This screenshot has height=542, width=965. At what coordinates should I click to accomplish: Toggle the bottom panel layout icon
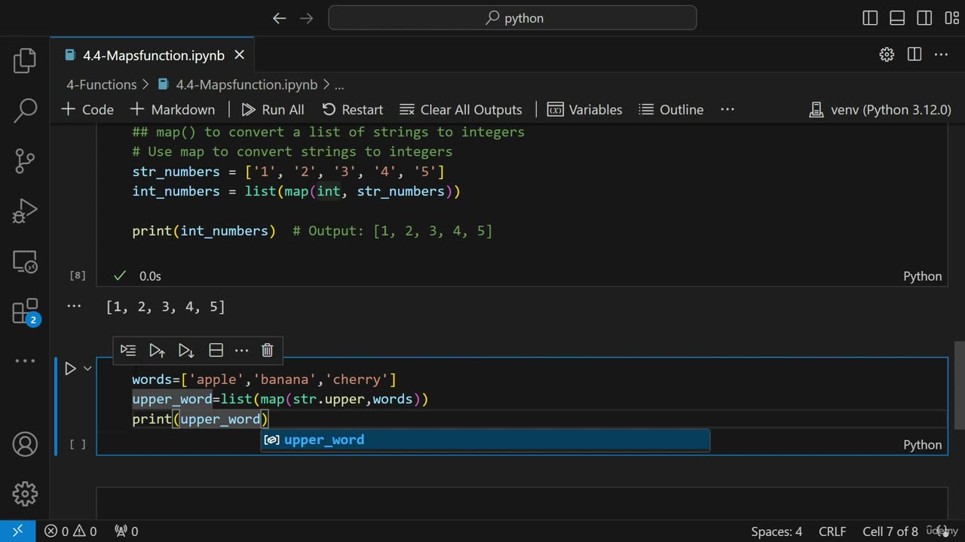click(897, 18)
